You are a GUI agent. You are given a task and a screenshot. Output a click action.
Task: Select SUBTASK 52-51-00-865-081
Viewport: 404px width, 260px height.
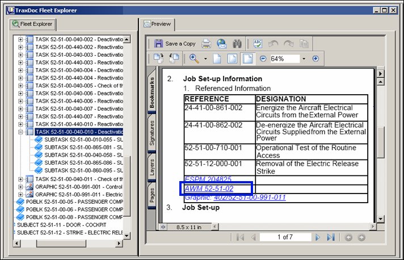[83, 148]
